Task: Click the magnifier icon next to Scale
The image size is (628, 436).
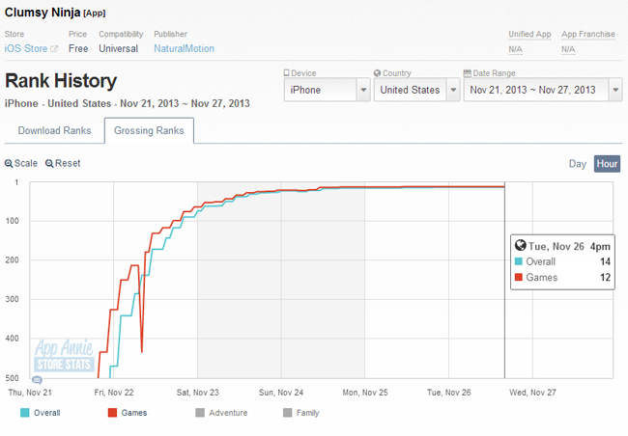Action: pyautogui.click(x=9, y=164)
